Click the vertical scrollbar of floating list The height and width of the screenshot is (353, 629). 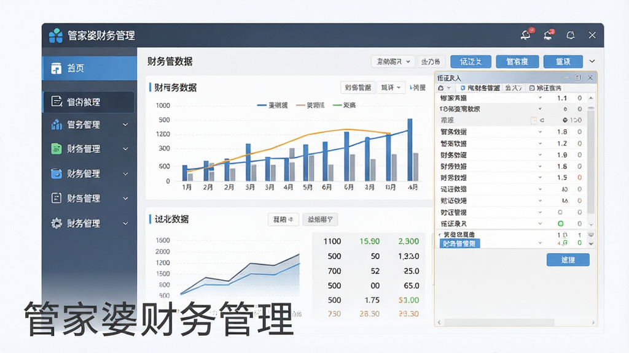coord(591,160)
